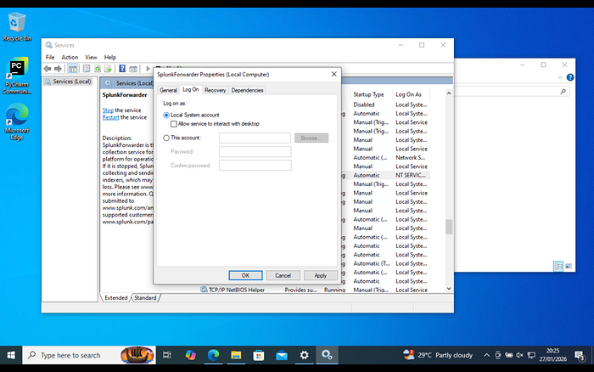Select Services (Local) in the console tree
The height and width of the screenshot is (372, 594).
tap(68, 82)
